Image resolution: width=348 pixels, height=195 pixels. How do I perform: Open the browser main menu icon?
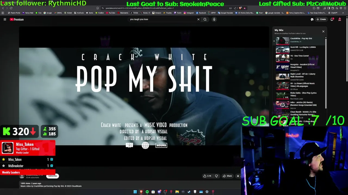coord(345,8)
